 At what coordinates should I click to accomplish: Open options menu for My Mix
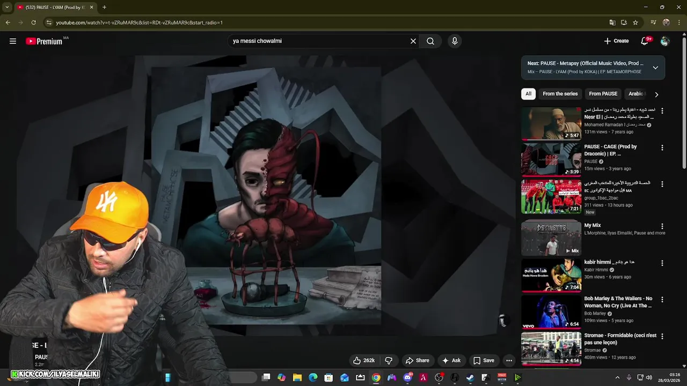pos(662,226)
